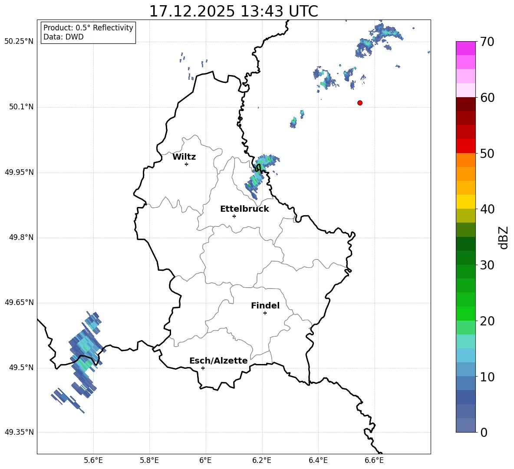Click the 49.35°N latitude label
514x469 pixels.
(x=19, y=432)
